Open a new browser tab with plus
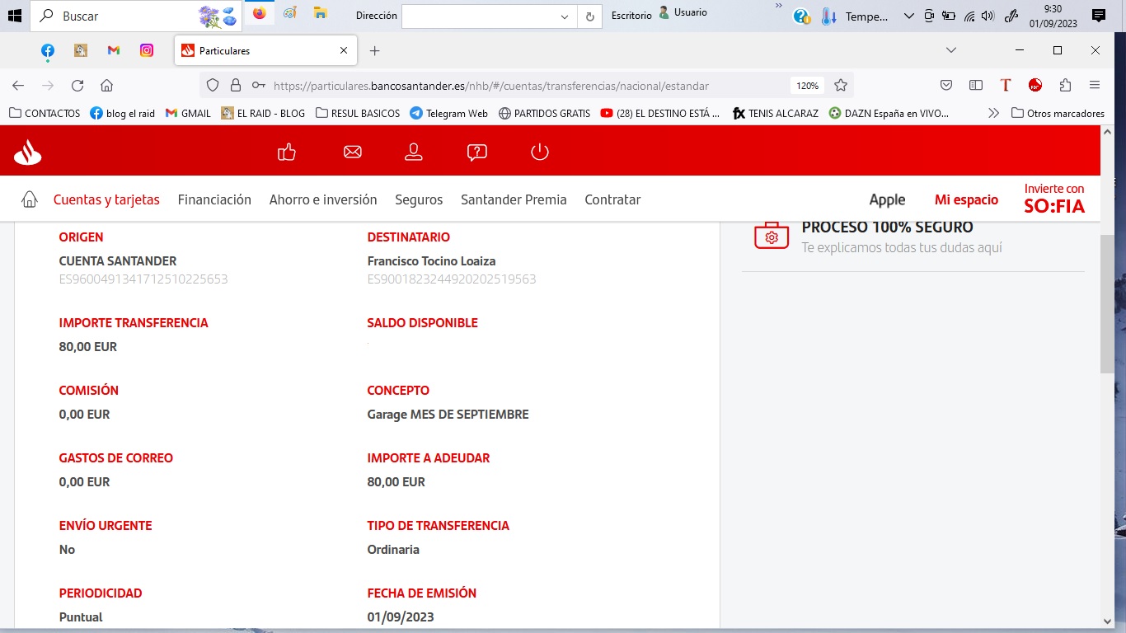1126x633 pixels. point(374,50)
